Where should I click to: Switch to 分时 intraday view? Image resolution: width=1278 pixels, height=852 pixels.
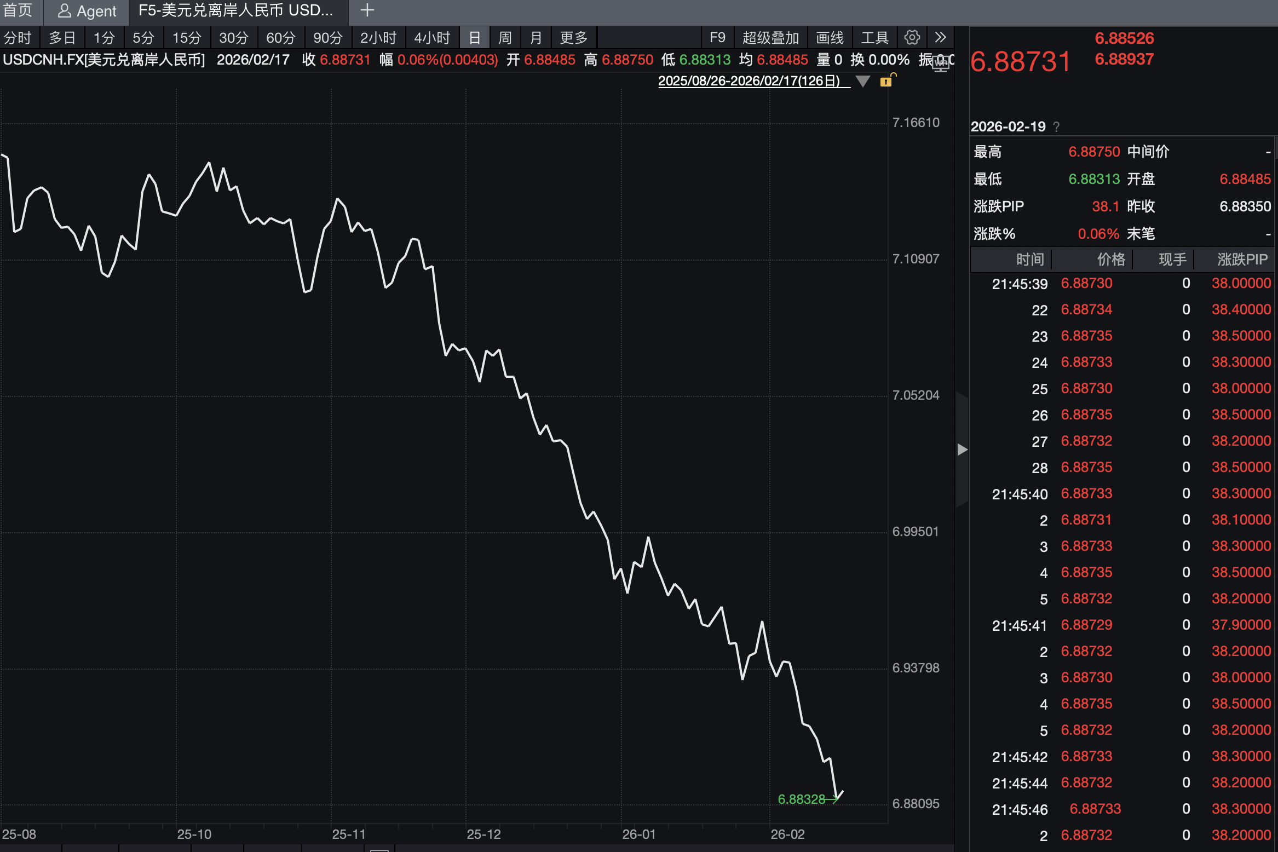[x=18, y=38]
